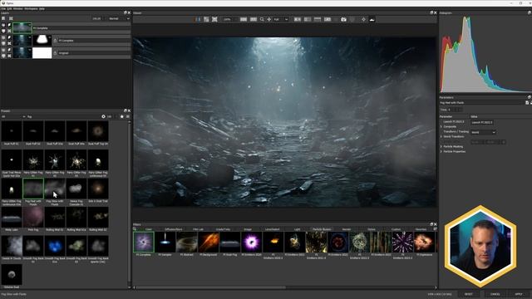Open the Window menu
The width and height of the screenshot is (532, 299).
(x=17, y=8)
